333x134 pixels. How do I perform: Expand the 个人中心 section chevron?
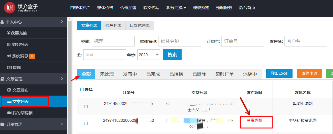(x=62, y=22)
